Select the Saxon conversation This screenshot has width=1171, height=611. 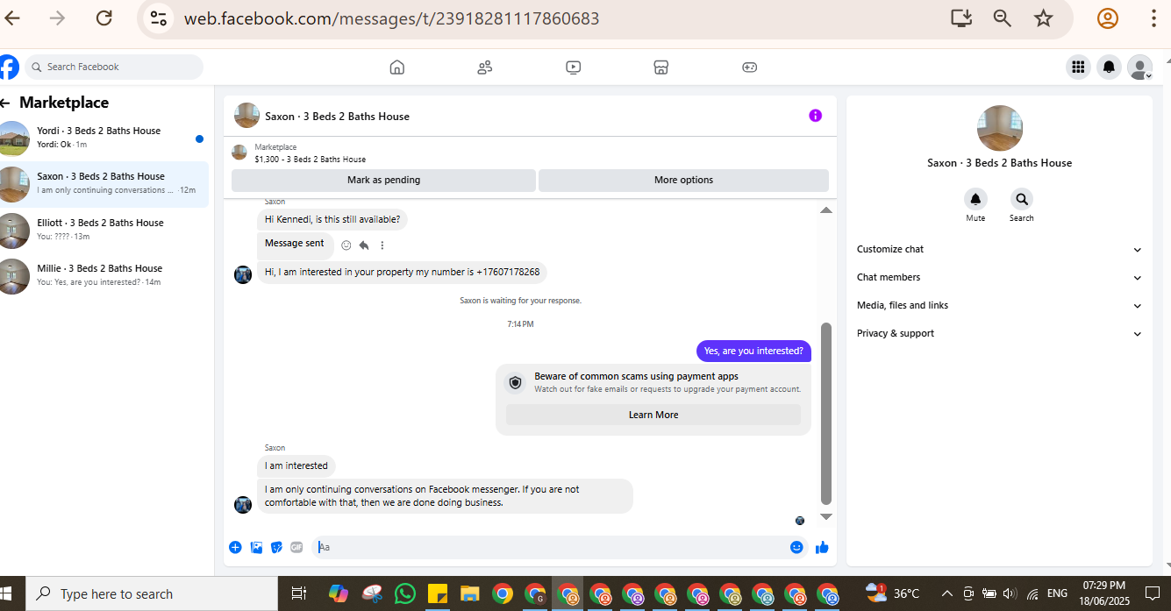(x=104, y=184)
